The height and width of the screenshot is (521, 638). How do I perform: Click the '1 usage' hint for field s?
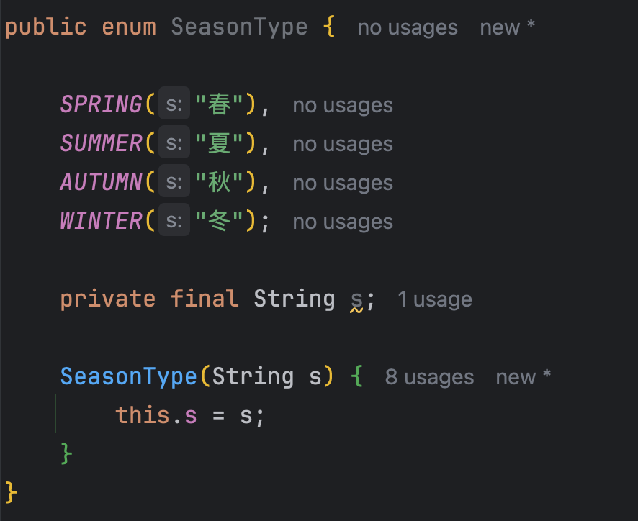(434, 300)
